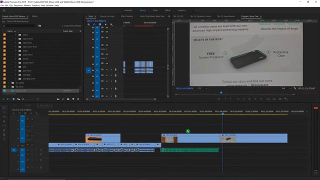Screen dimensions: 320x180
Task: Step back one frame in Program monitor
Action: tap(243, 99)
